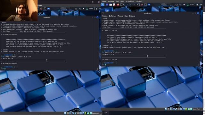Click logout power icon in right VM panel
Screen dimensions: 205x115
(201, 4)
